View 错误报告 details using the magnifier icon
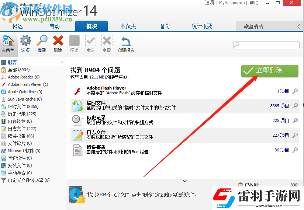 coord(295,150)
